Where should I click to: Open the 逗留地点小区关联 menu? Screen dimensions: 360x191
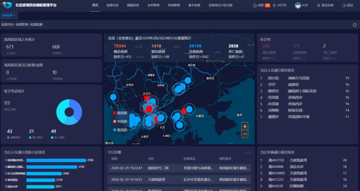click(x=220, y=5)
